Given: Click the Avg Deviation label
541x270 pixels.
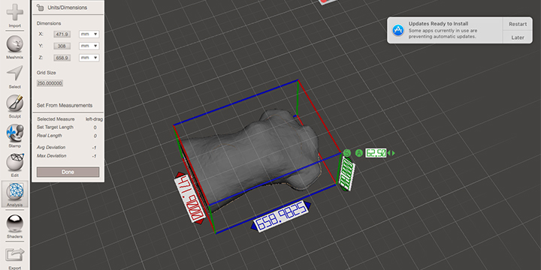Looking at the screenshot, I should [x=51, y=148].
